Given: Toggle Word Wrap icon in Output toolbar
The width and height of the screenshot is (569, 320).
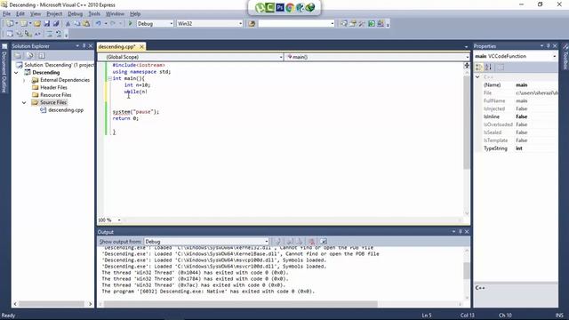Looking at the screenshot, I should point(323,241).
